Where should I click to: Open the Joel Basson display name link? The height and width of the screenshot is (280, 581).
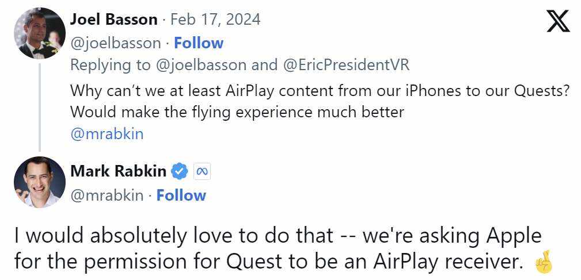[x=113, y=20]
